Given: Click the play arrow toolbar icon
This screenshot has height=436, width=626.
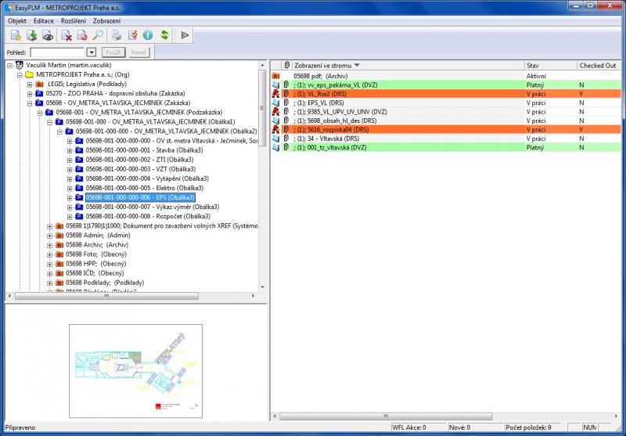Looking at the screenshot, I should tap(185, 35).
